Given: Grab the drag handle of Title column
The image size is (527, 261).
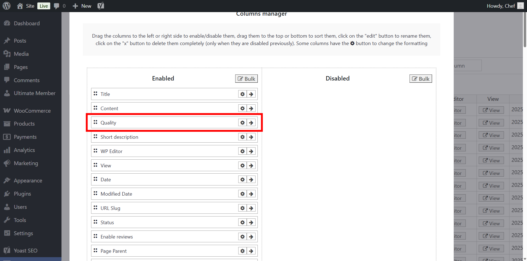Looking at the screenshot, I should (95, 93).
